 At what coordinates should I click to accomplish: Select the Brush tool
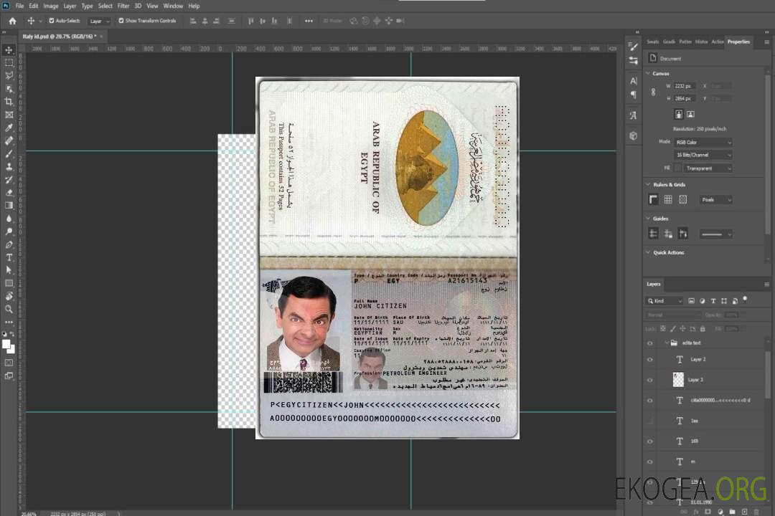pos(9,153)
